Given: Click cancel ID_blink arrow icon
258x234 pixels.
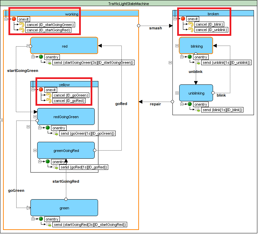Looking at the screenshot, I should pos(191,24).
